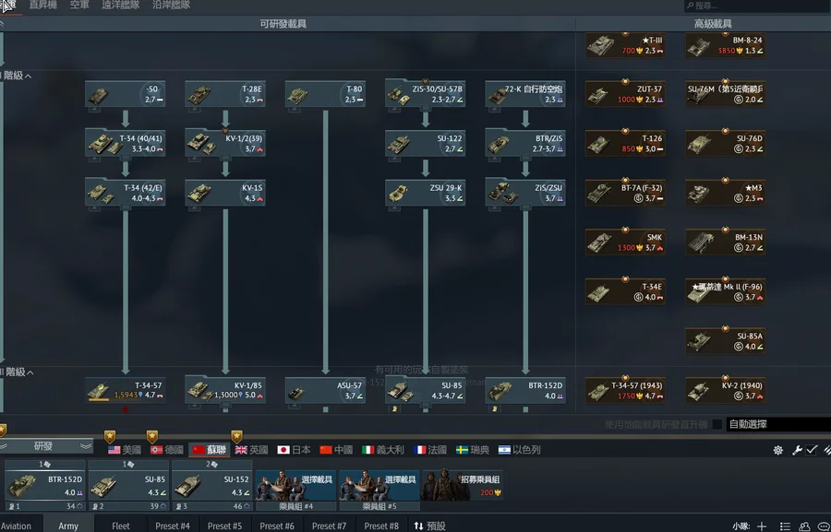The image size is (831, 532).
Task: Click the KV-1S heavy tank icon
Action: (225, 193)
